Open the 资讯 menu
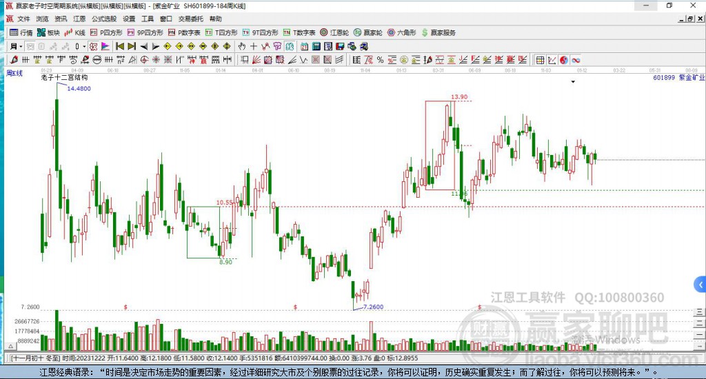The width and height of the screenshot is (706, 379). [61, 19]
